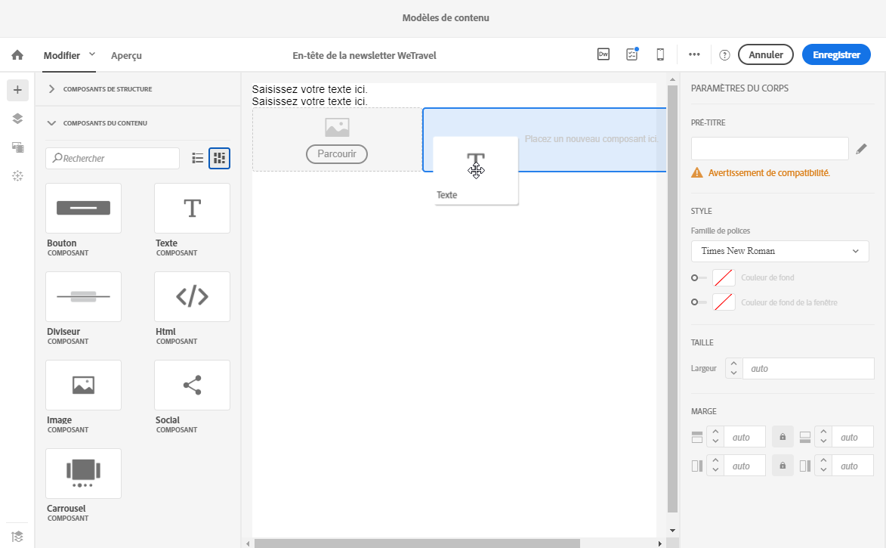The height and width of the screenshot is (548, 886).
Task: Open the Famille de polices dropdown
Action: [x=779, y=251]
